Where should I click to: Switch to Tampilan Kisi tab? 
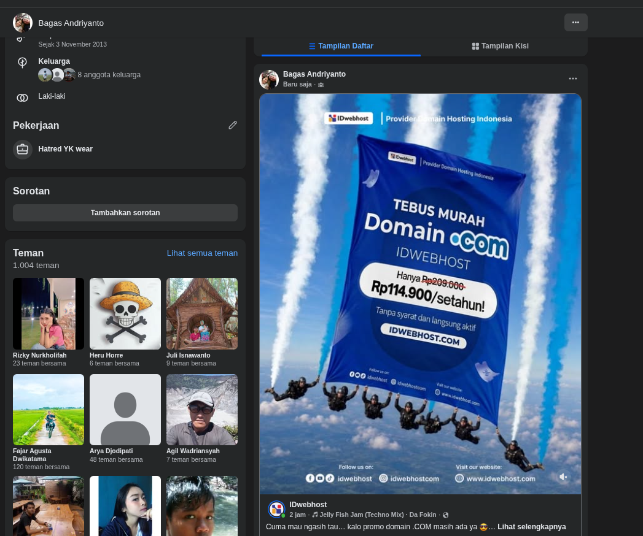(x=501, y=46)
